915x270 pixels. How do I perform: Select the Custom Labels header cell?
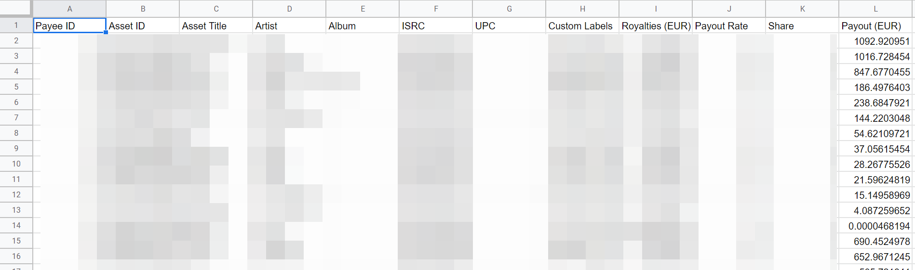(582, 26)
